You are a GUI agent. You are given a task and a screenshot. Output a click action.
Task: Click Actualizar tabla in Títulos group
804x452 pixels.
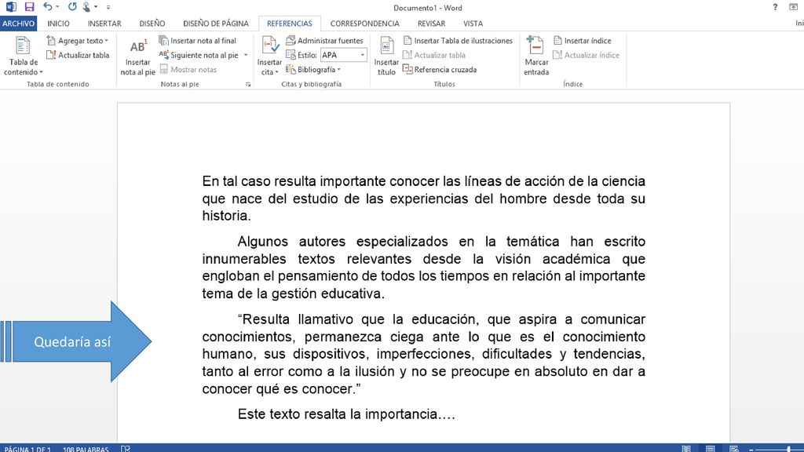click(x=433, y=55)
